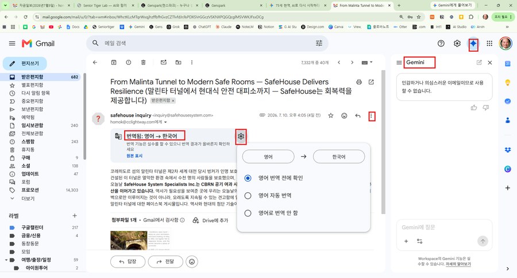Viewport: 517px width, 278px height.
Task: Print the email
Action: [358, 82]
